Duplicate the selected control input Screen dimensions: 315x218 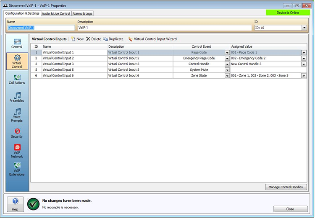113,39
